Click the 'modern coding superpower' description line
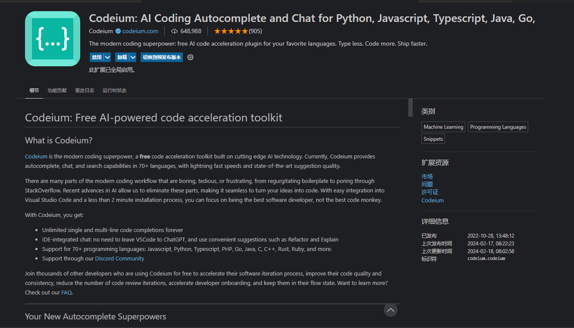Screen dimensions: 574x328 click(x=258, y=43)
